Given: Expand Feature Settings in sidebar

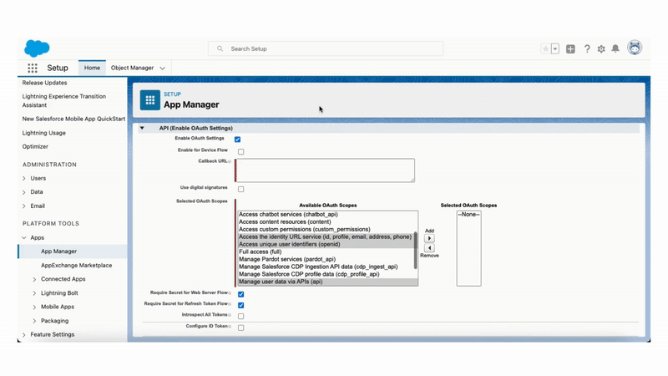Looking at the screenshot, I should point(24,335).
